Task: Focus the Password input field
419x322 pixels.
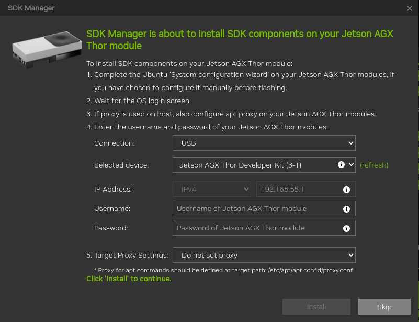Action: tap(256, 228)
